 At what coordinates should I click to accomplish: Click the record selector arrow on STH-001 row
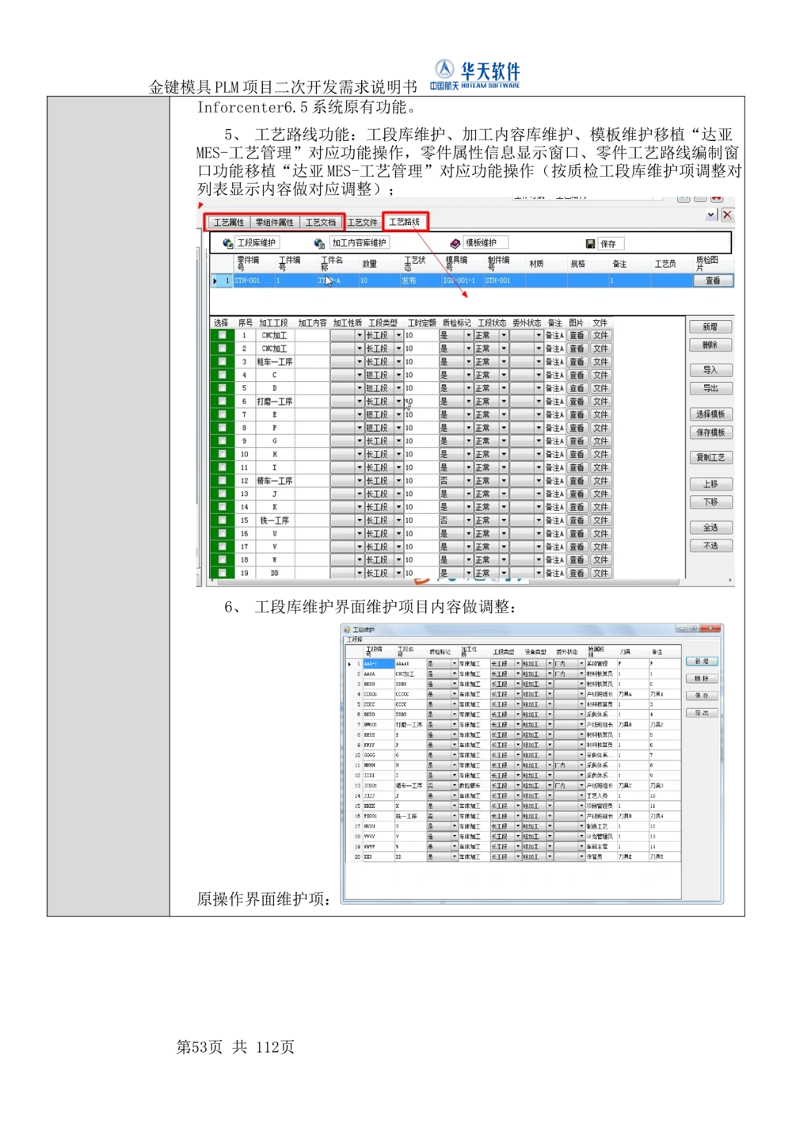coord(215,280)
